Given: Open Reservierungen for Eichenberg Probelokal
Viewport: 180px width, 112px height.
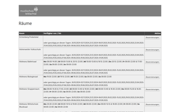Looking at the screenshot, I should pos(152,38).
